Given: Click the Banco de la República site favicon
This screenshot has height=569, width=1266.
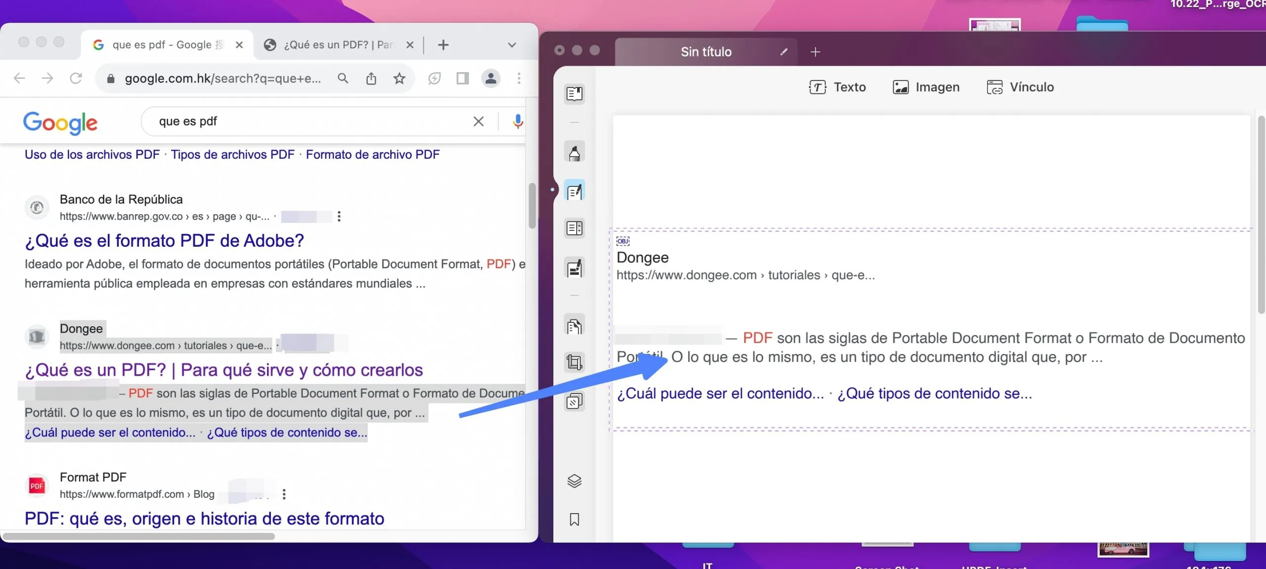Looking at the screenshot, I should point(37,207).
